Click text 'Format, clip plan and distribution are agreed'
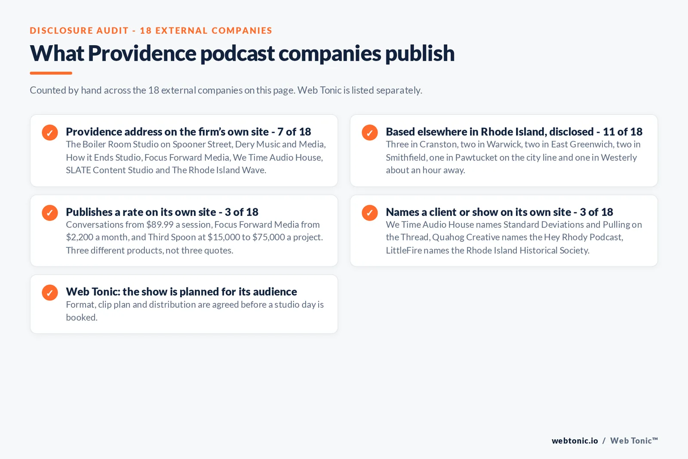Viewport: 688px width, 459px height. [152, 305]
